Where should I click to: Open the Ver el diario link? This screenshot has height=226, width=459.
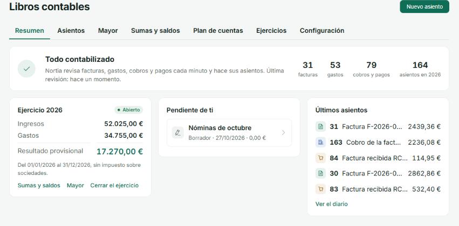tap(331, 204)
